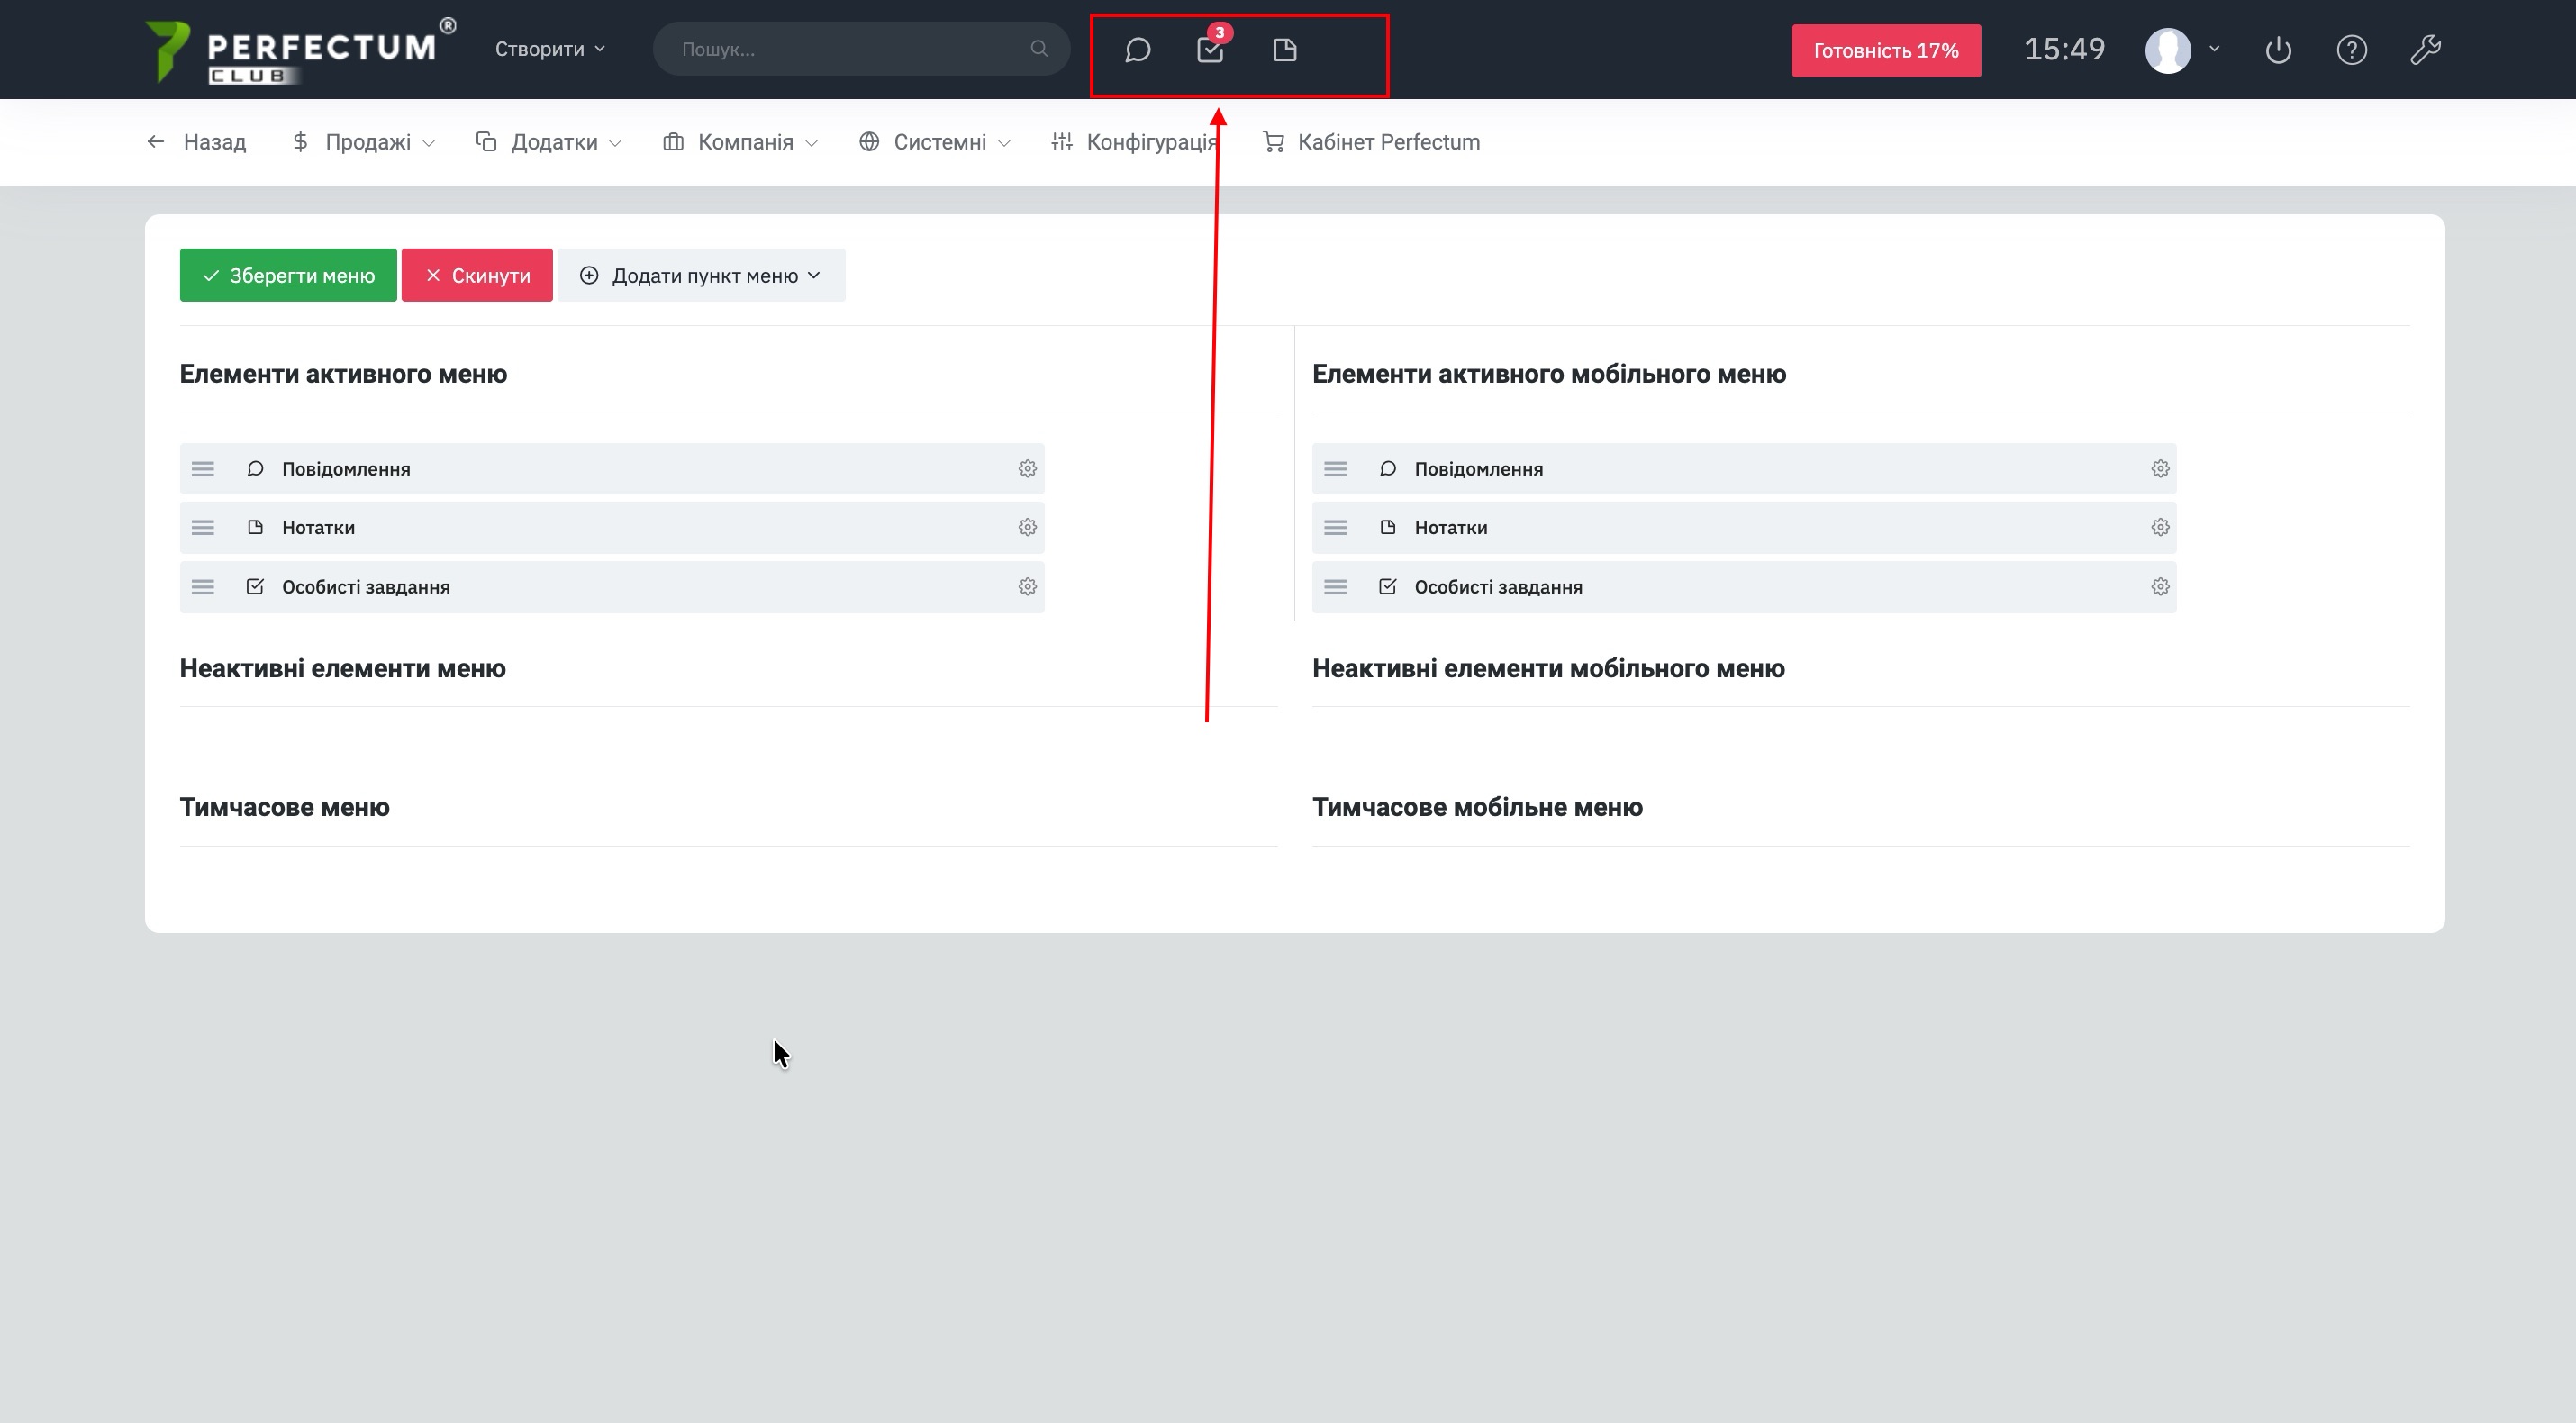This screenshot has width=2576, height=1423.
Task: Click the red Скинути button
Action: (x=477, y=276)
